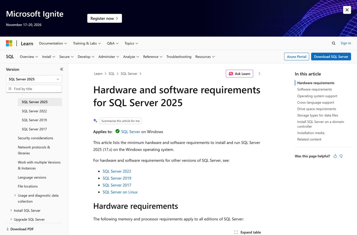Open the more actions ellipsis menu
Image resolution: width=357 pixels, height=235 pixels.
(259, 74)
